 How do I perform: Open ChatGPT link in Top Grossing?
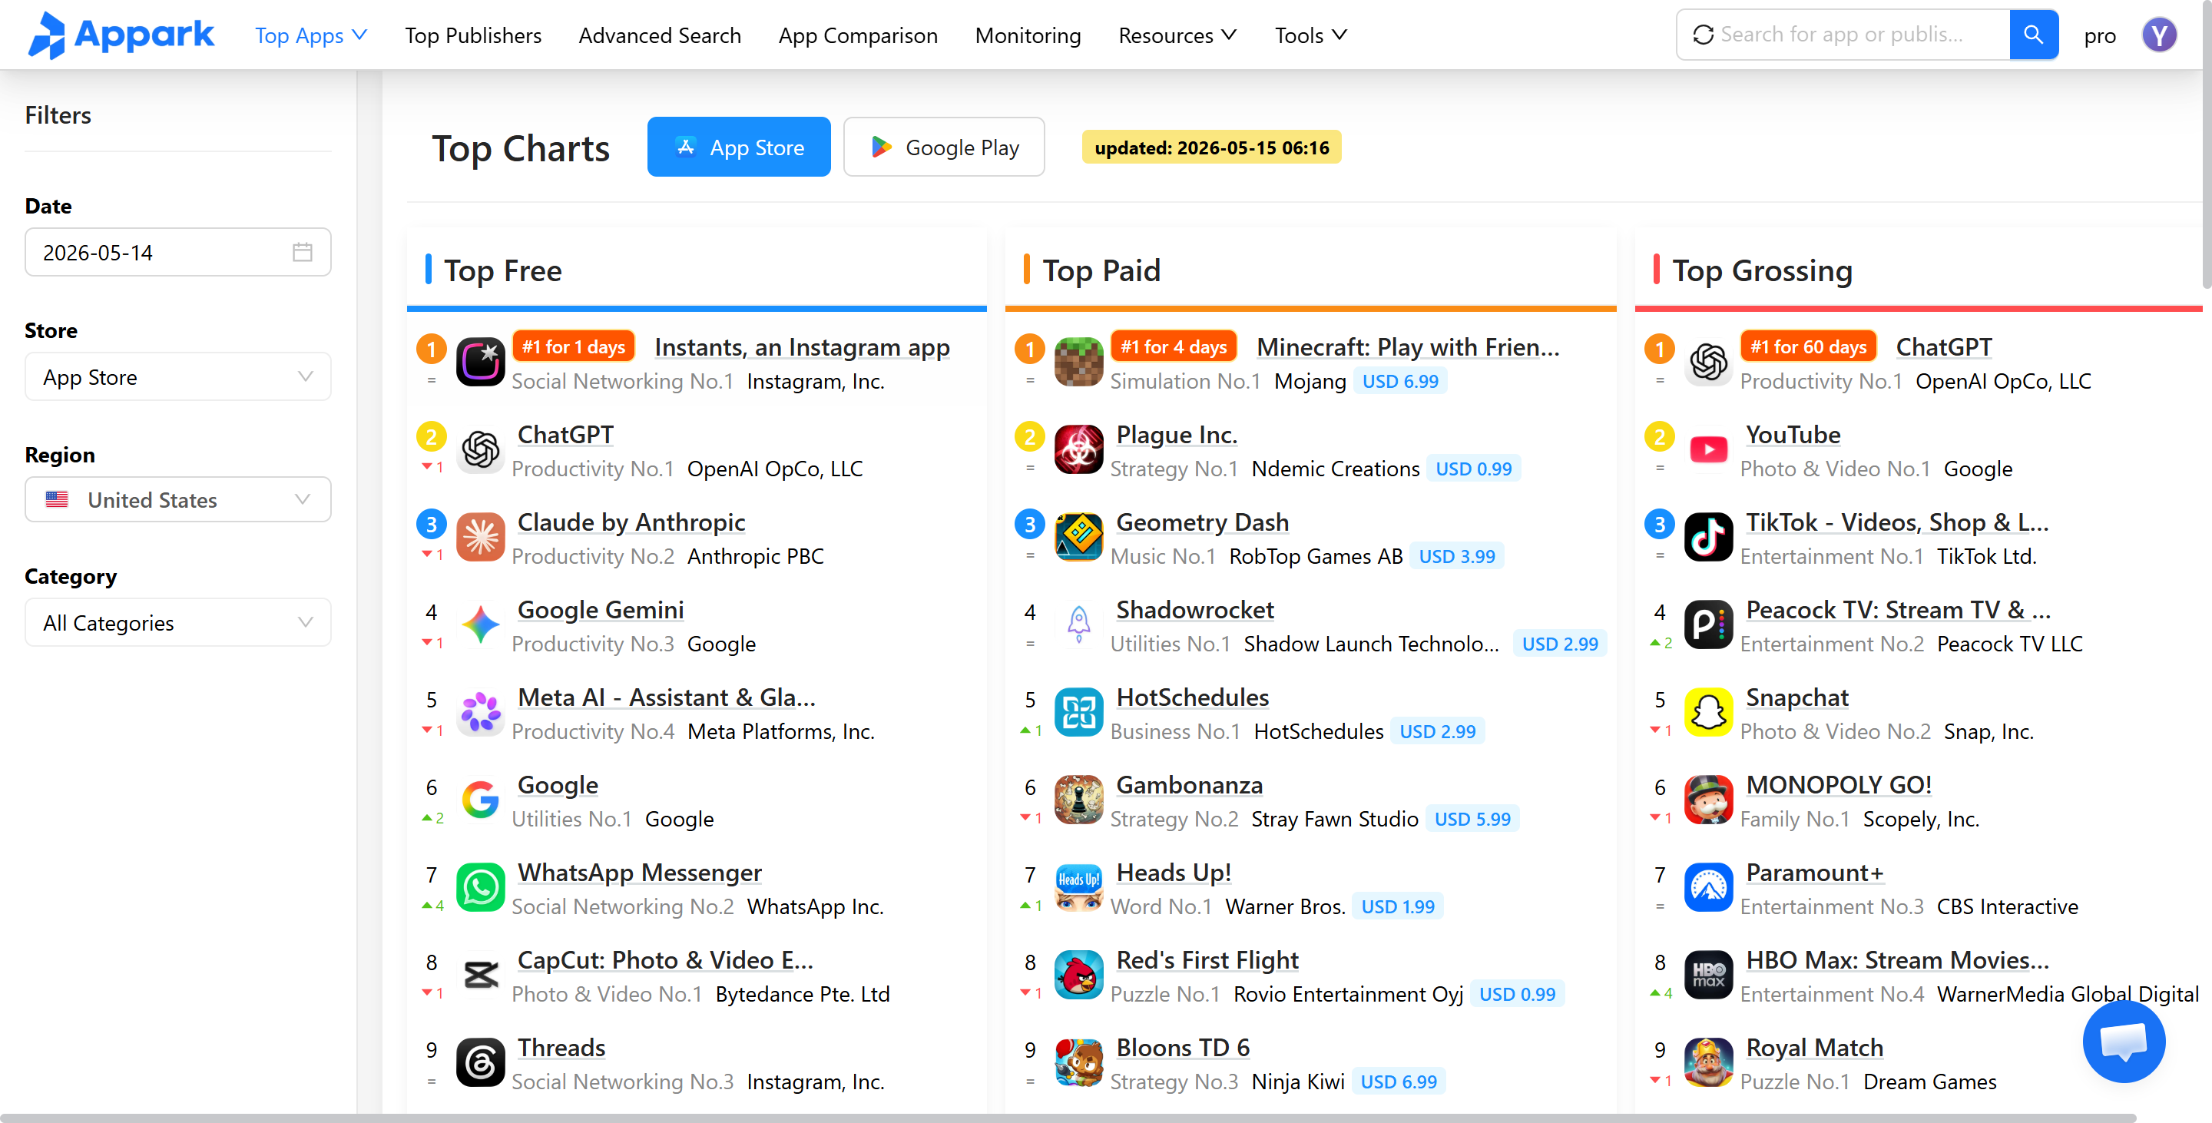(1943, 348)
